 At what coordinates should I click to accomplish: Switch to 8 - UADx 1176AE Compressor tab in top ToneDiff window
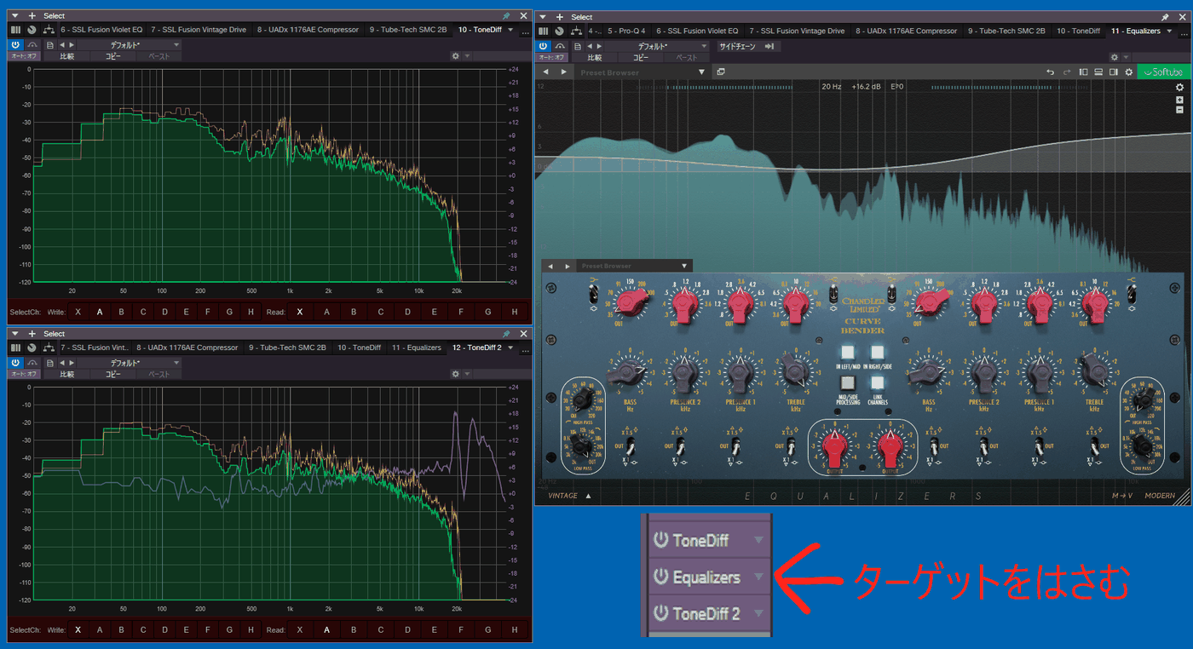coord(308,30)
